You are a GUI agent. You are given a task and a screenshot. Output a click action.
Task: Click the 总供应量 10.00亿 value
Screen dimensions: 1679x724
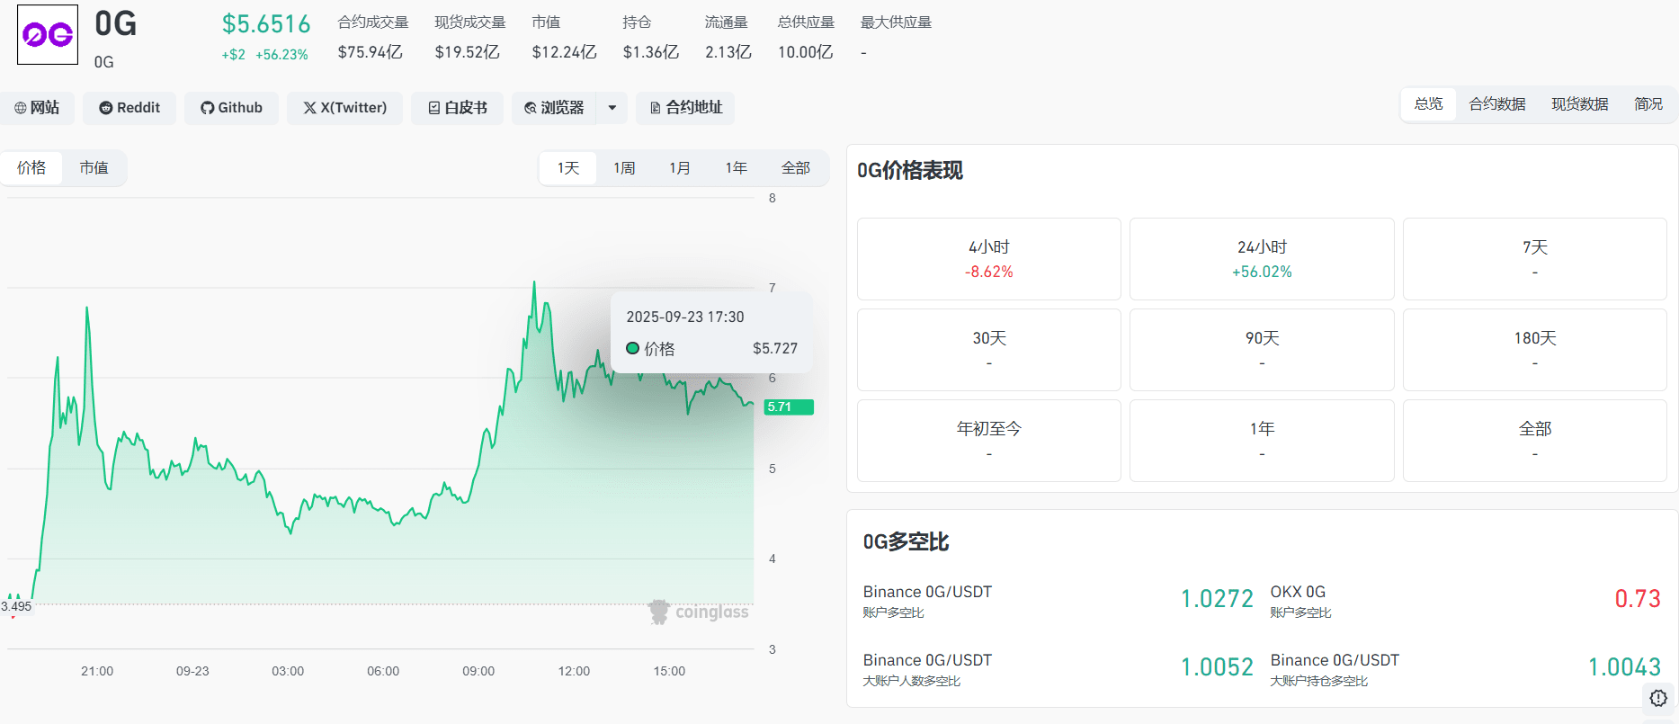[805, 52]
